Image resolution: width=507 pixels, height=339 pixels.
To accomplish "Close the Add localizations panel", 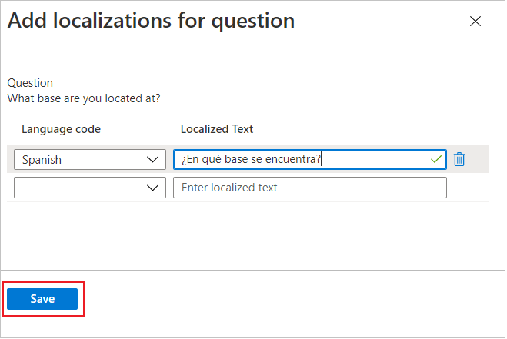I will tap(475, 22).
